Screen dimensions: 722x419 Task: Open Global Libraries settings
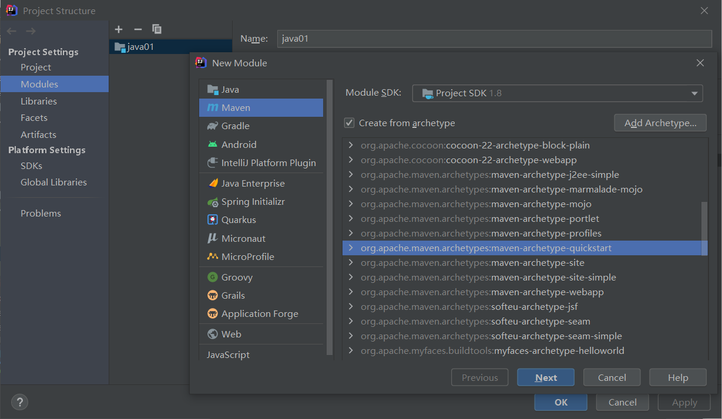click(54, 182)
